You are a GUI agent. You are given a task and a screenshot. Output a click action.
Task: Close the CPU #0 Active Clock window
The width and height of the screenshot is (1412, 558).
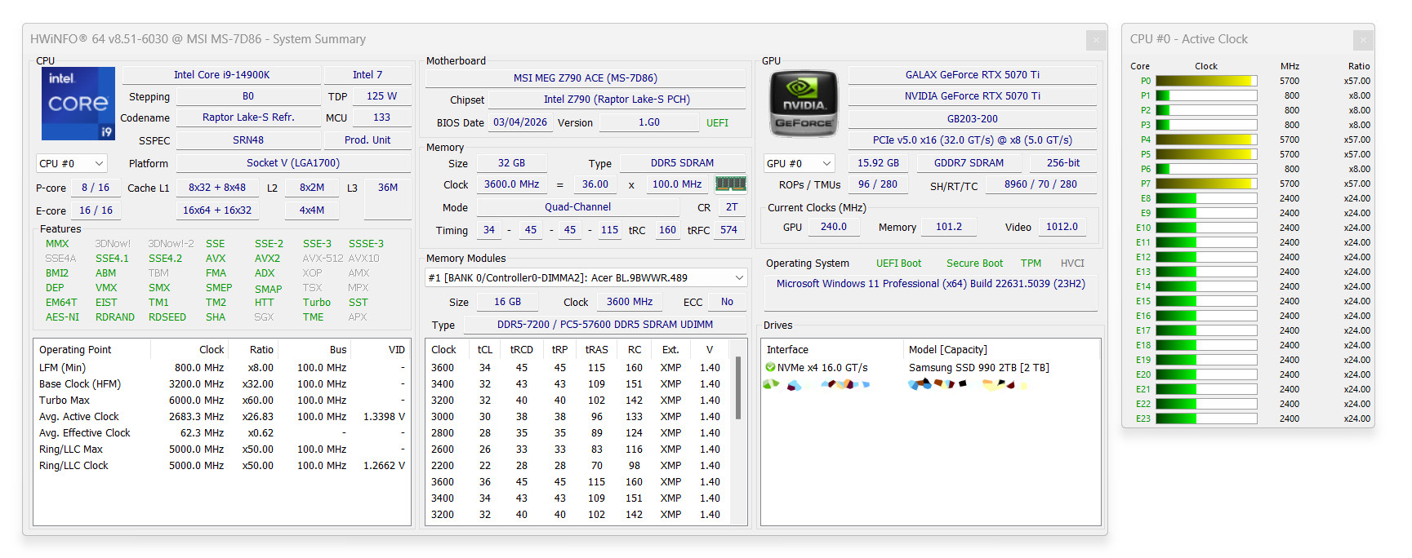1363,39
